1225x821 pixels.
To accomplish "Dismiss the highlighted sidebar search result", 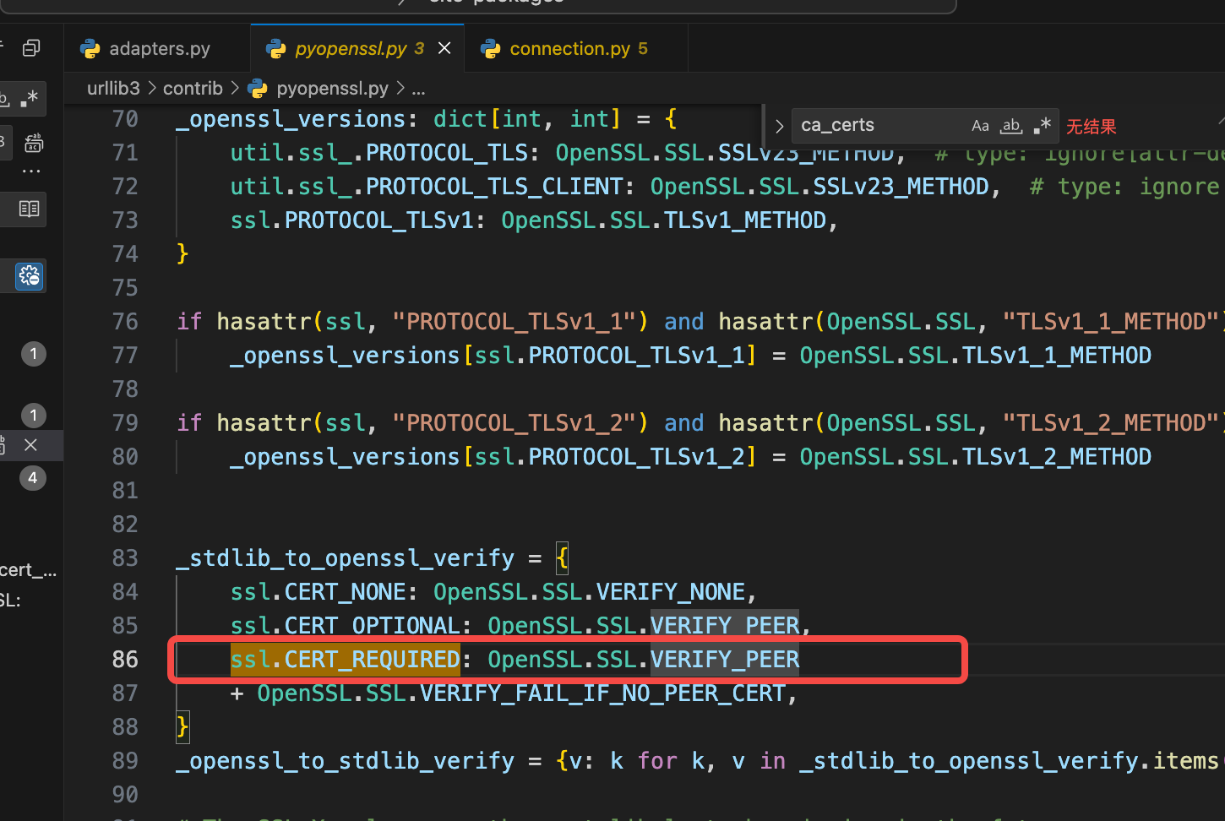I will pos(30,445).
